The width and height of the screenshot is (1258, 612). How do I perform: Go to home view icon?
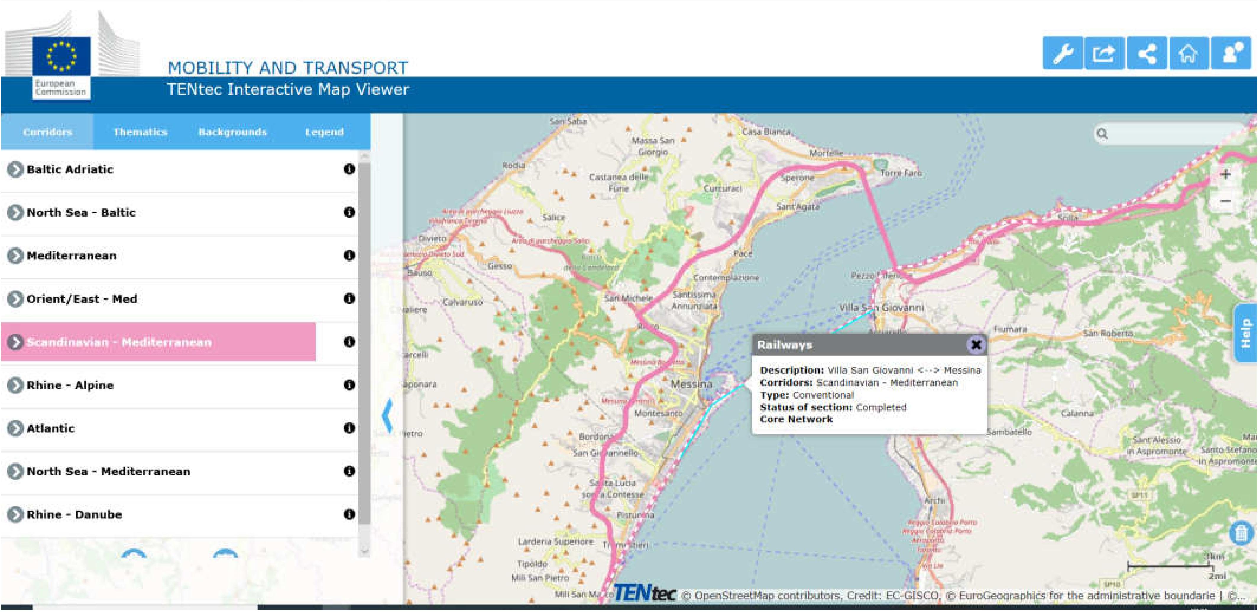pyautogui.click(x=1189, y=53)
